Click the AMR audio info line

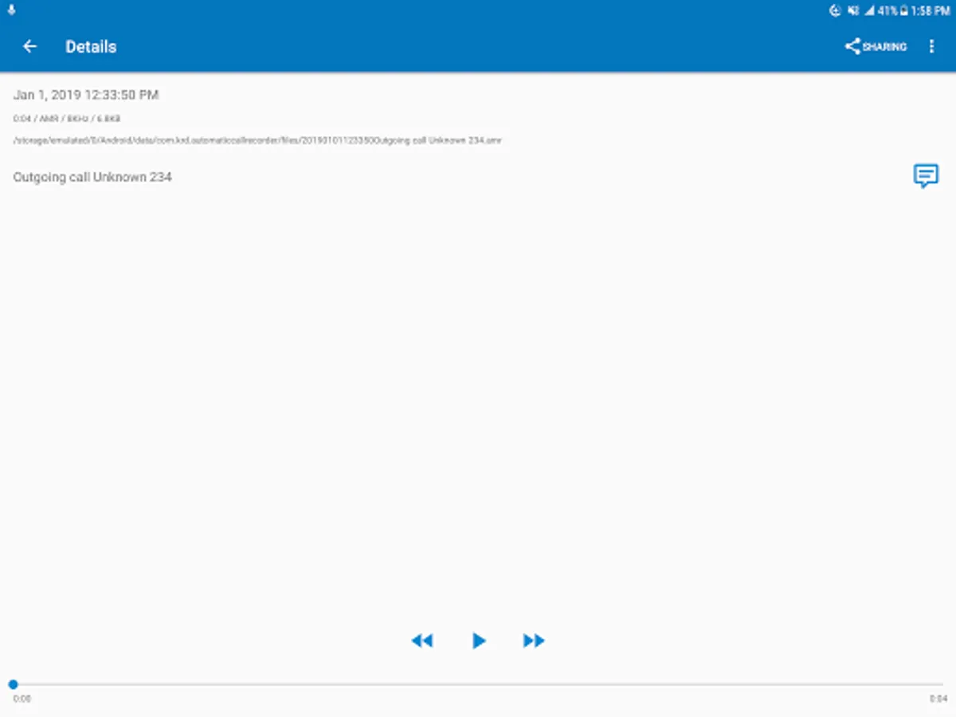[67, 119]
